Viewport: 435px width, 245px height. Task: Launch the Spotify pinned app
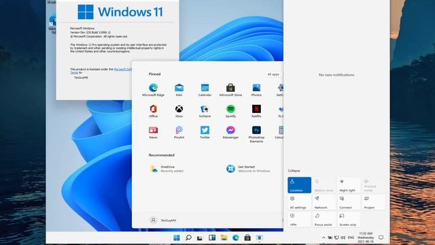point(230,111)
